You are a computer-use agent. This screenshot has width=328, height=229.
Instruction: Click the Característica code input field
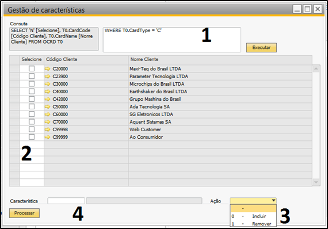click(x=66, y=201)
